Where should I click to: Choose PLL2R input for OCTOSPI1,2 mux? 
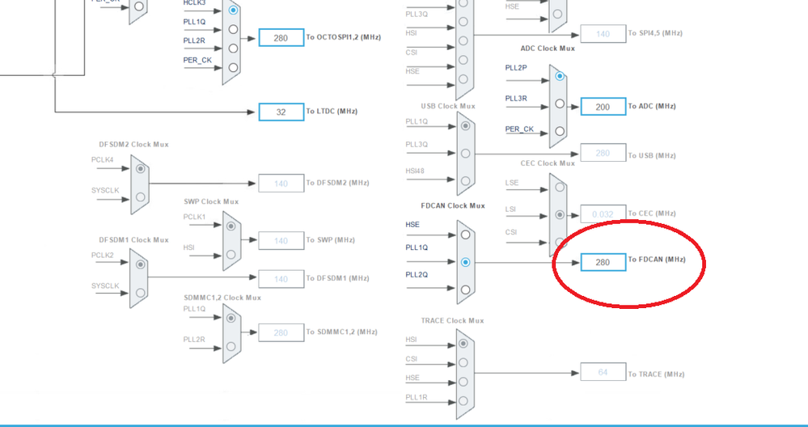coord(234,49)
